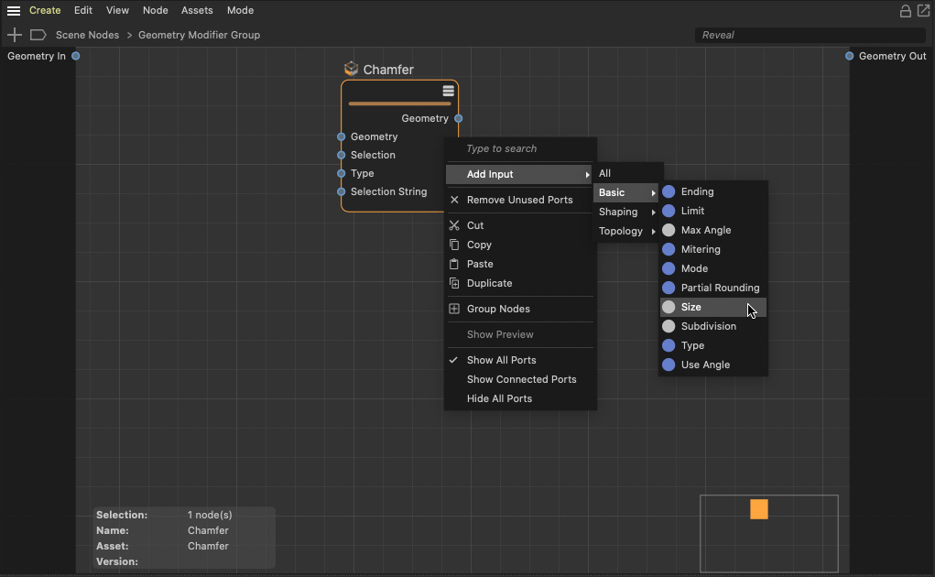This screenshot has height=577, width=935.
Task: Click the orange node in the minimap
Action: pyautogui.click(x=759, y=509)
